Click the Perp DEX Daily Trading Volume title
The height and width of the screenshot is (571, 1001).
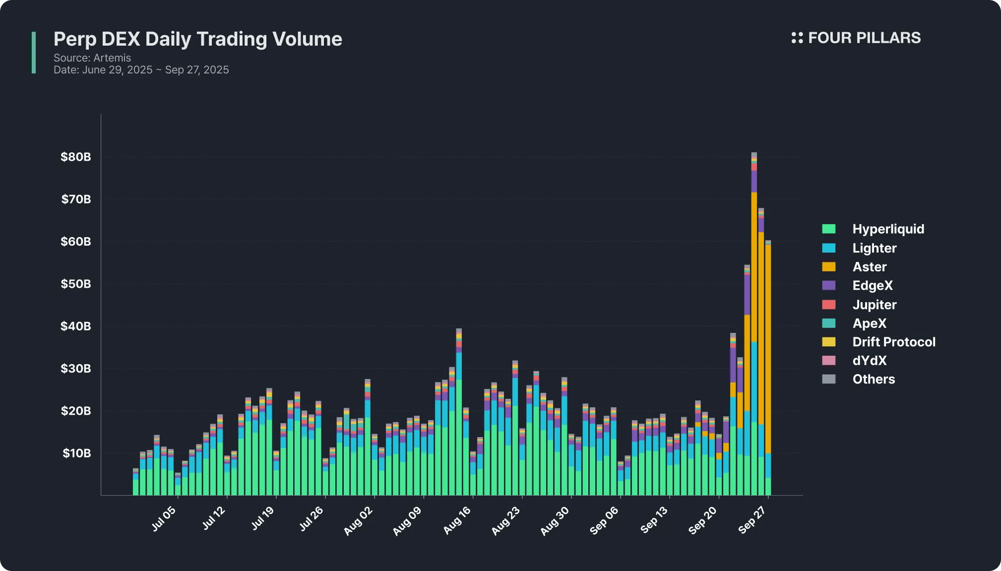coord(197,39)
